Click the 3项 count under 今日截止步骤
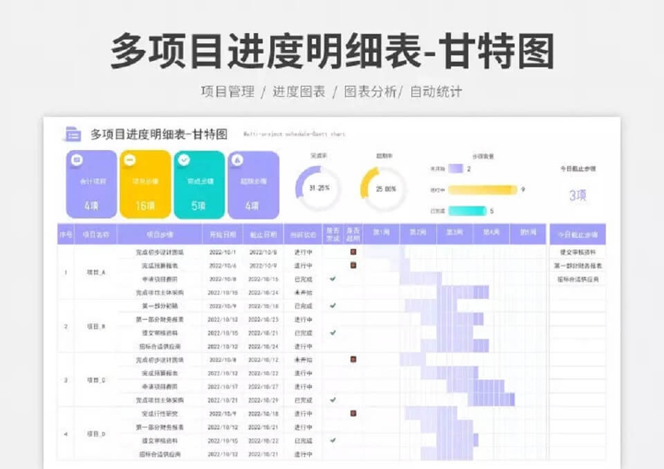664x469 pixels. point(578,196)
